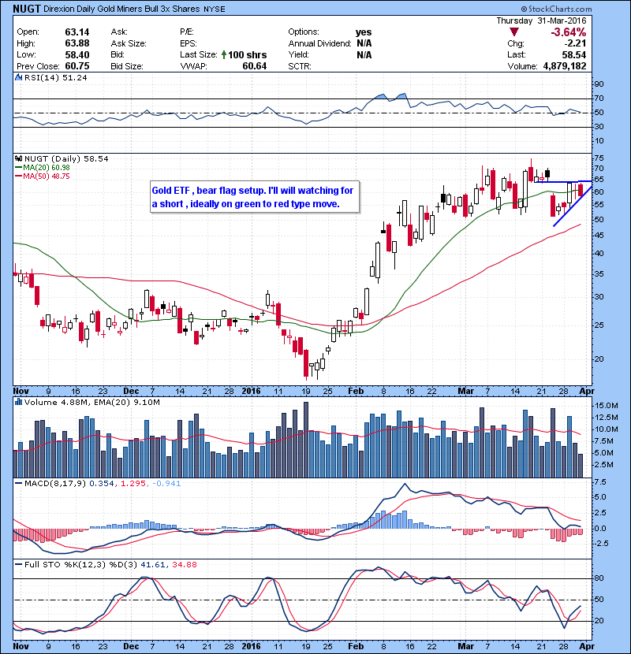The height and width of the screenshot is (654, 631).
Task: Click the MACD histogram value -0.941
Action: coord(166,484)
